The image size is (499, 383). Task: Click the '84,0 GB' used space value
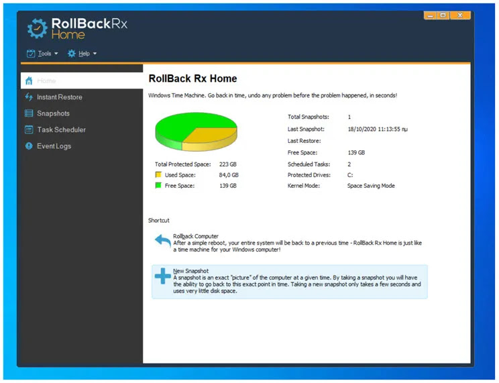tap(229, 175)
